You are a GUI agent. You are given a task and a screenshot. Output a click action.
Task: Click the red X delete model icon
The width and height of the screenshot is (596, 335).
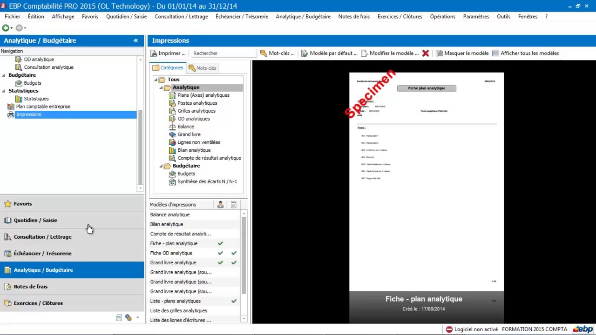pos(426,53)
